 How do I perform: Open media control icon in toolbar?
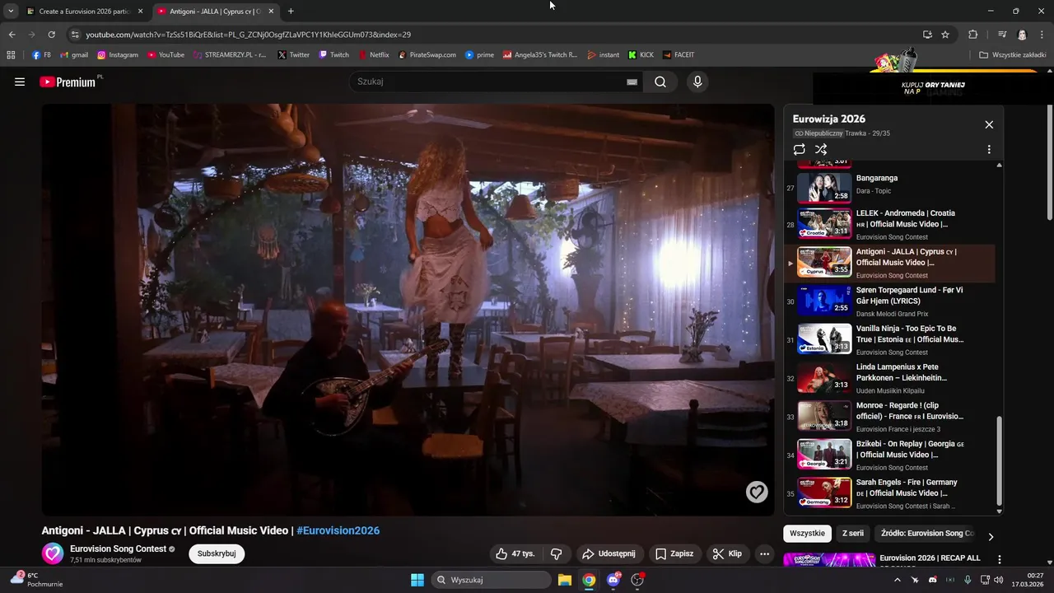1002,35
